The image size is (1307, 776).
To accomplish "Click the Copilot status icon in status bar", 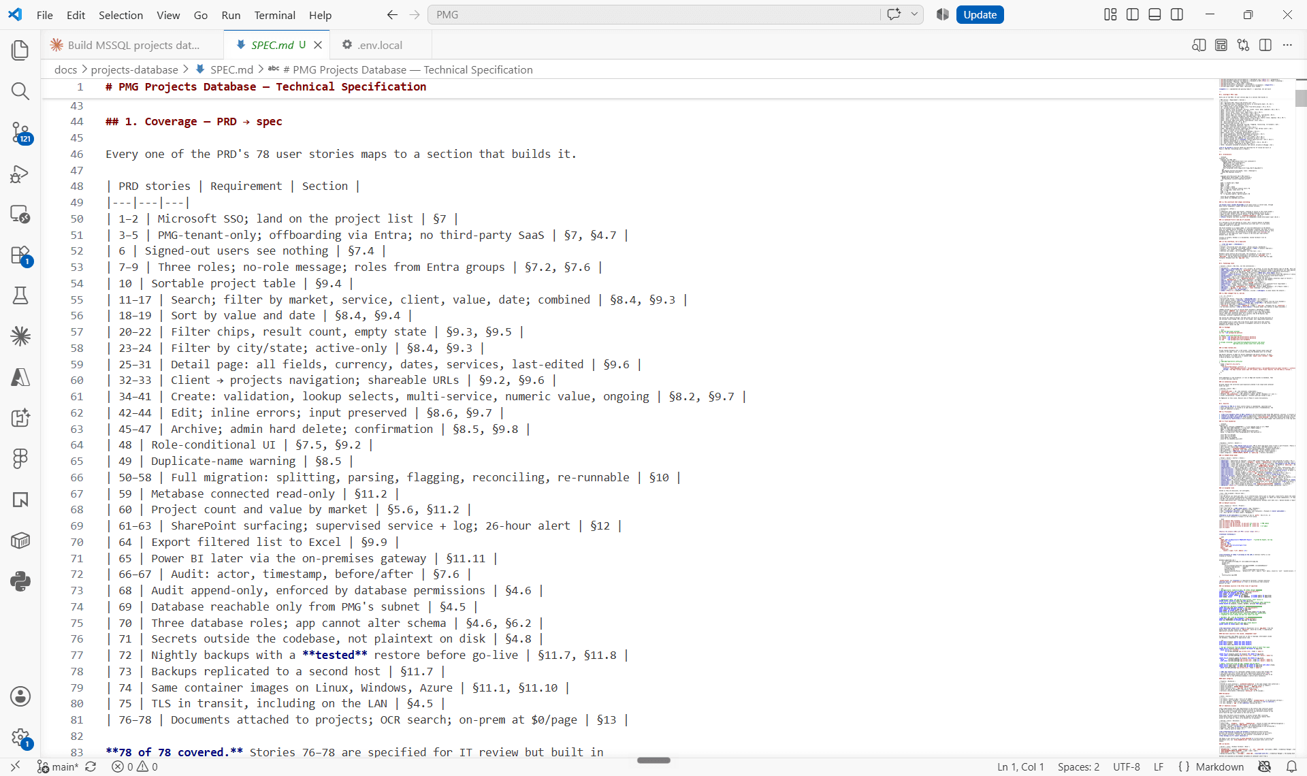I will click(1265, 766).
